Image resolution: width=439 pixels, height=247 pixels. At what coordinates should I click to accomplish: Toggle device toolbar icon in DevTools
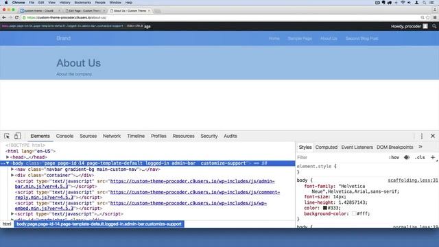click(x=17, y=136)
